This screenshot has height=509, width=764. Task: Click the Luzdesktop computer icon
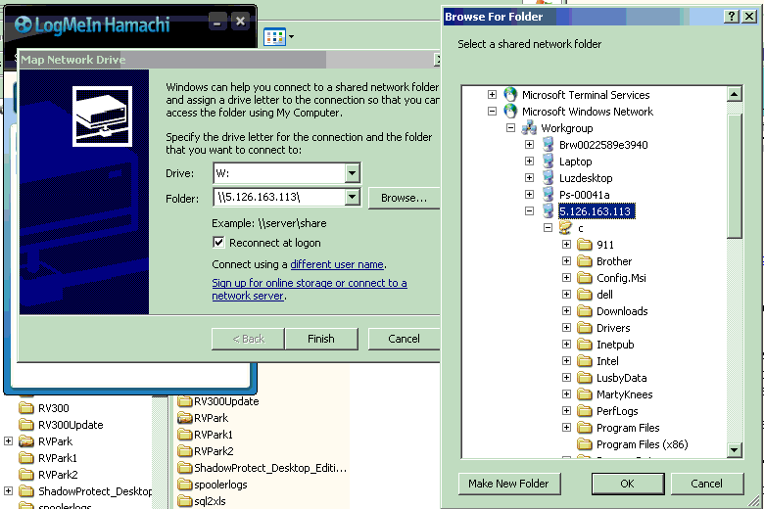click(x=549, y=178)
